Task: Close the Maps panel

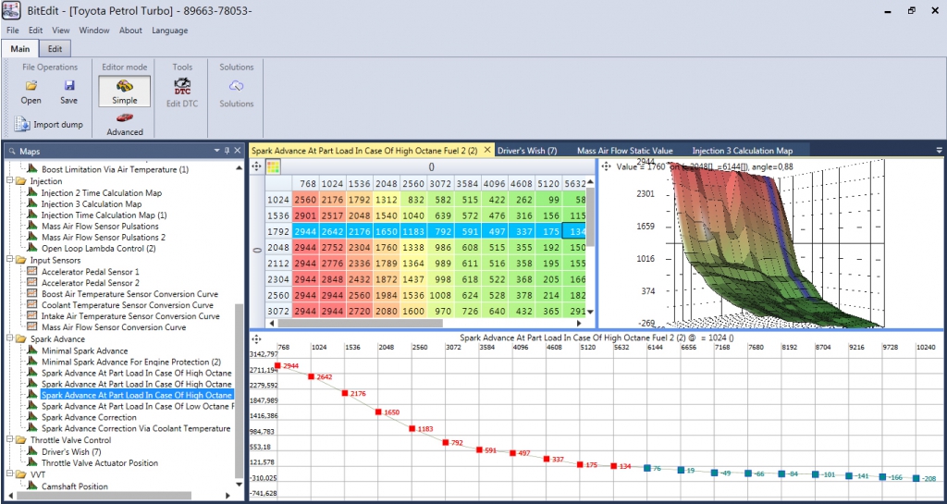Action: [238, 151]
